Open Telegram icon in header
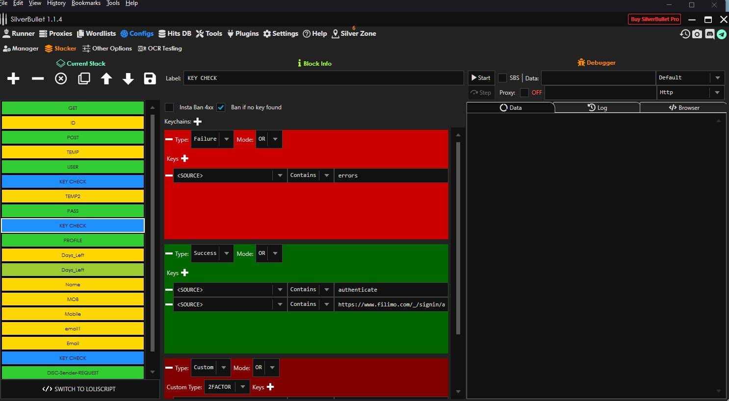This screenshot has width=729, height=401. (722, 34)
